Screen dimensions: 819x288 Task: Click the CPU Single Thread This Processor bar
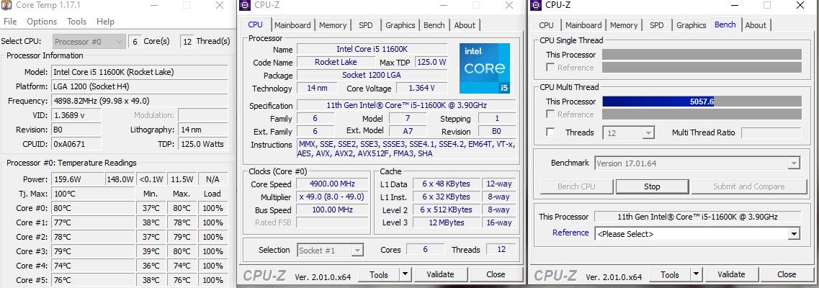tap(702, 54)
